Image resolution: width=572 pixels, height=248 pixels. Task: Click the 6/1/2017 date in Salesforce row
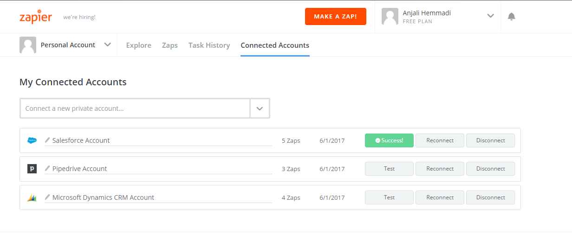pyautogui.click(x=332, y=140)
